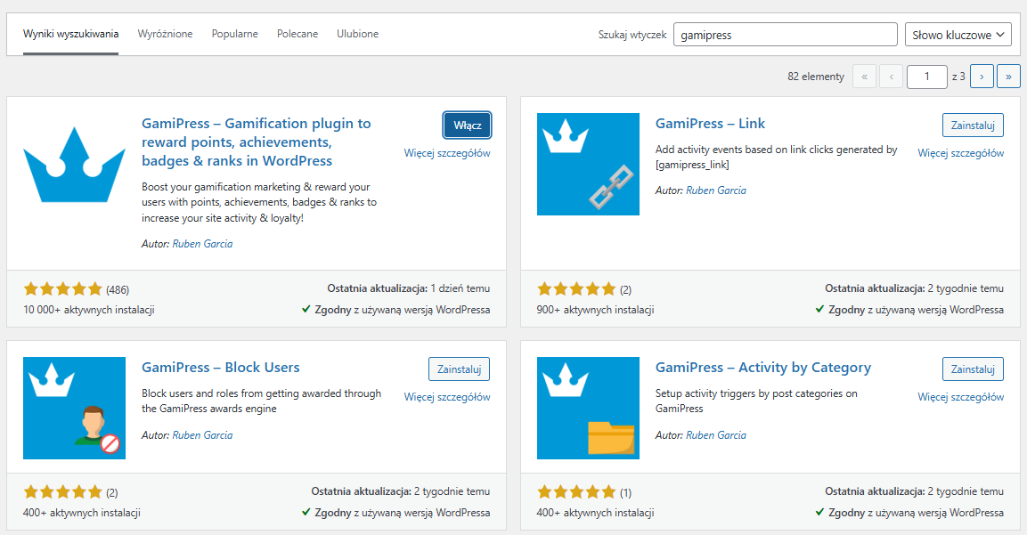Click the current page number box
Image resolution: width=1027 pixels, height=535 pixels.
926,77
